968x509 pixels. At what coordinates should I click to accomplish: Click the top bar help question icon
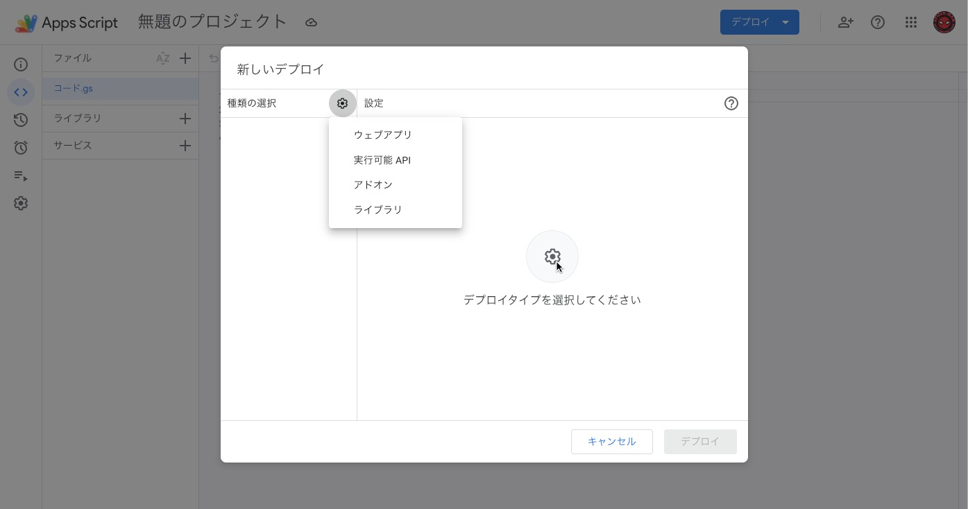878,22
